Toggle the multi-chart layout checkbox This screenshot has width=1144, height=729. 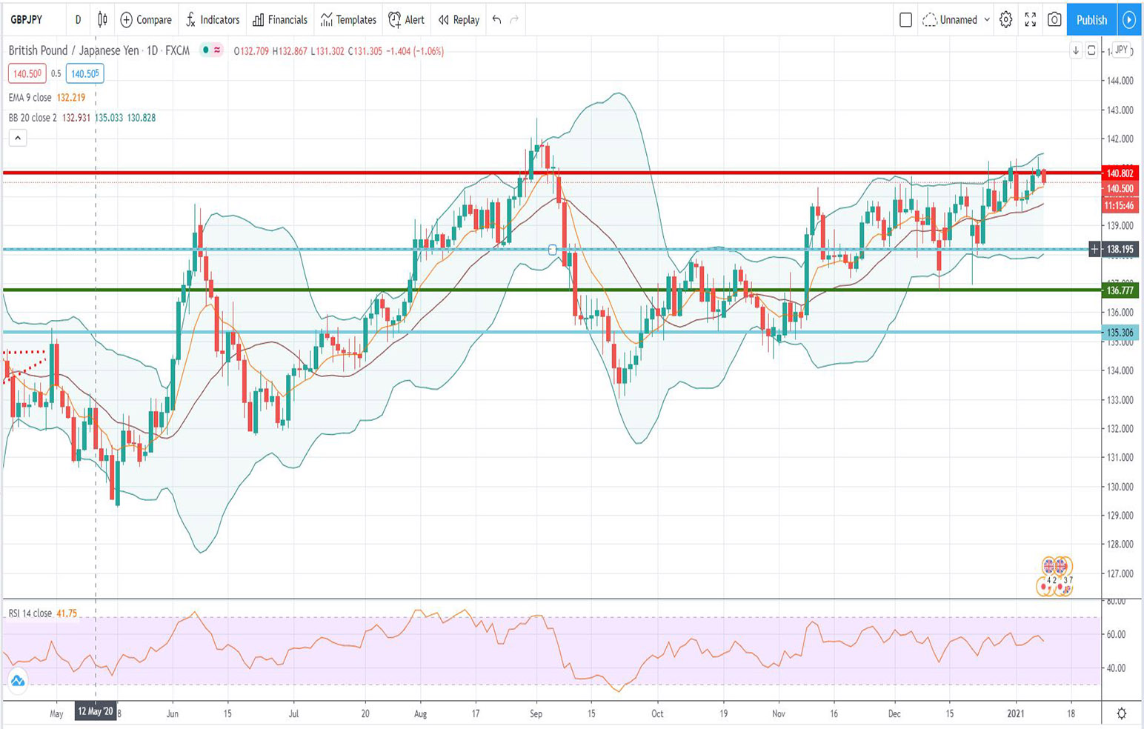tap(905, 20)
